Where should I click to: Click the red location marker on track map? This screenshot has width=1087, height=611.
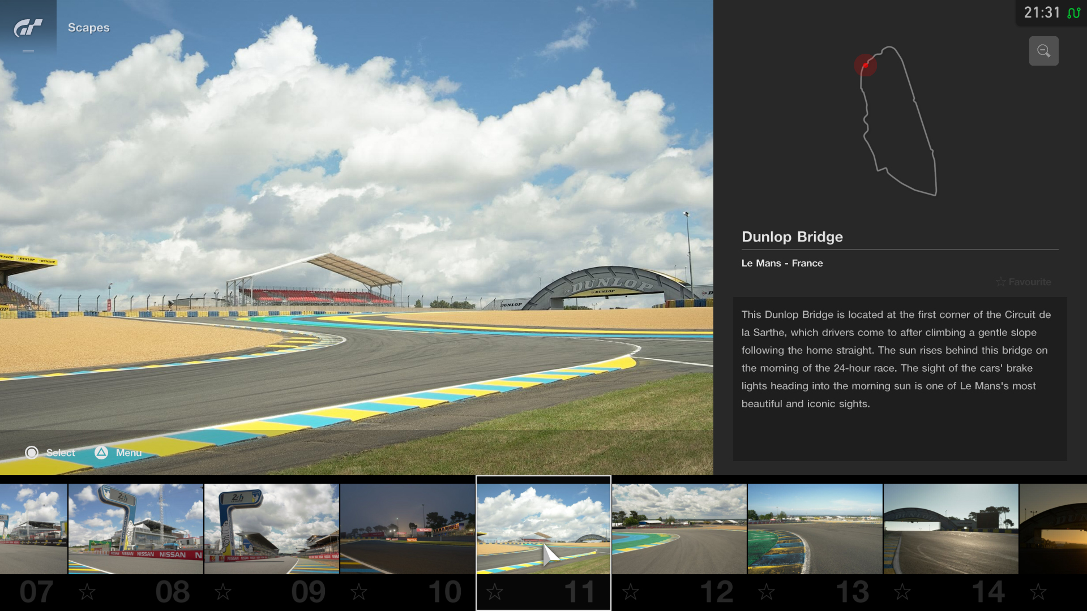click(865, 66)
